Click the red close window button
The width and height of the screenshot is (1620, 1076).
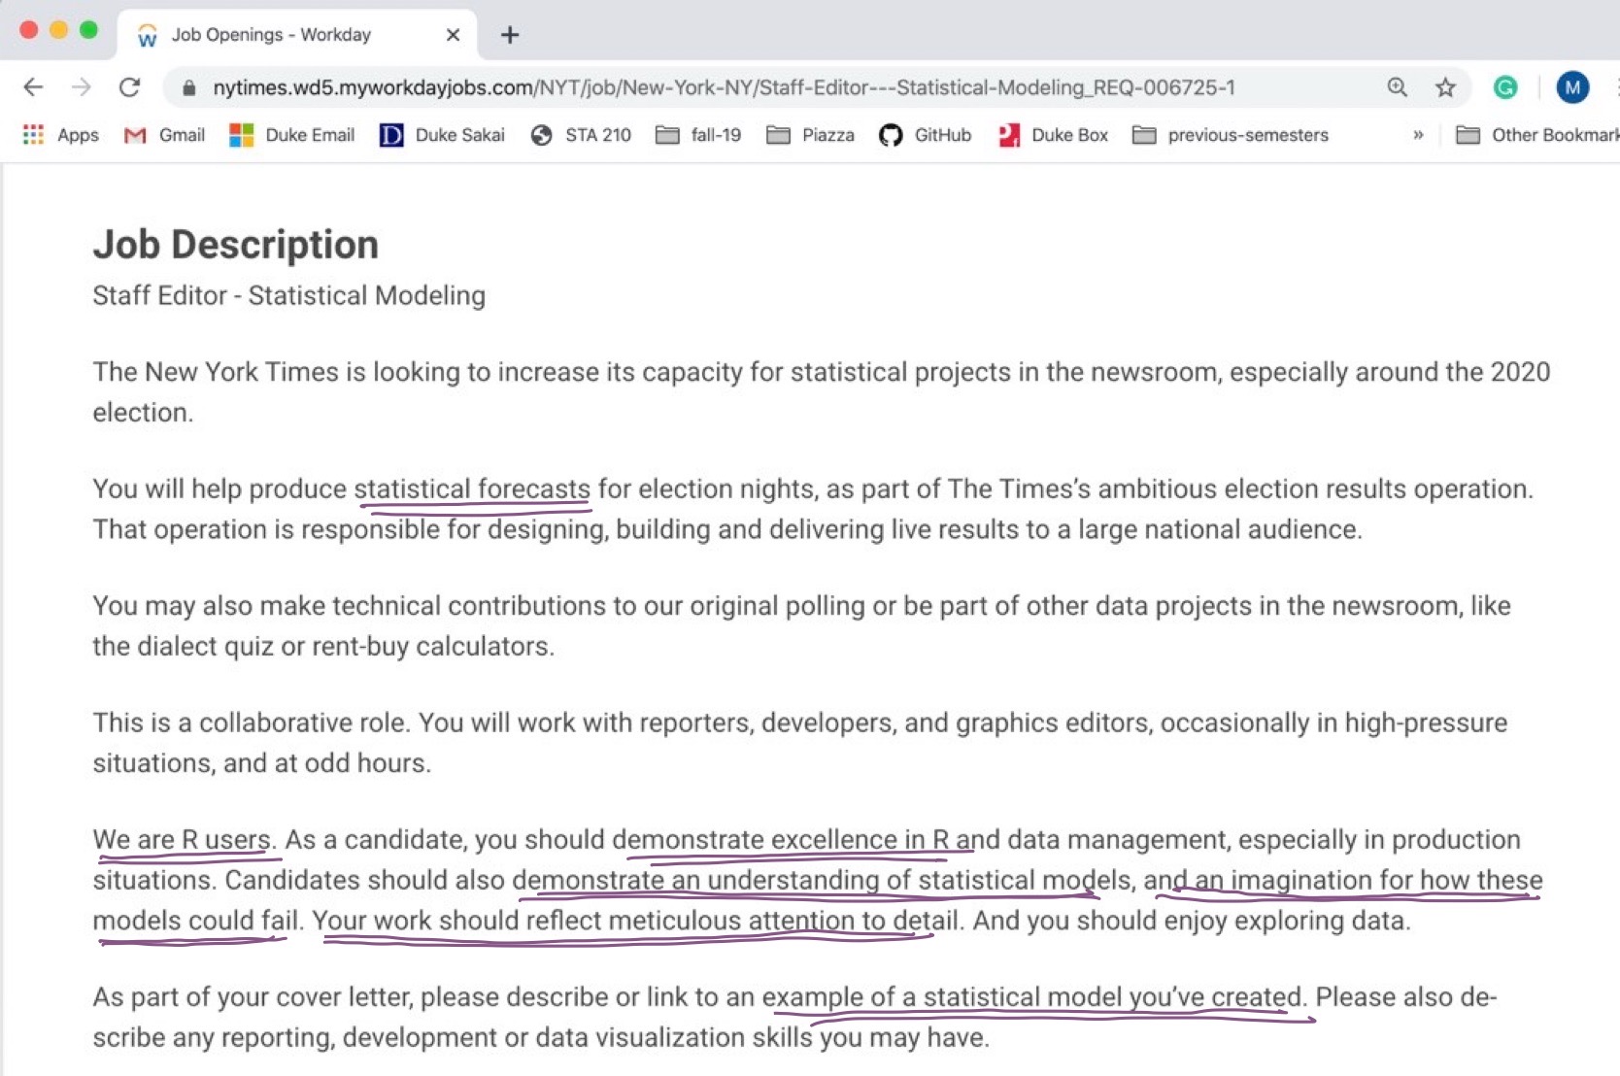click(29, 30)
